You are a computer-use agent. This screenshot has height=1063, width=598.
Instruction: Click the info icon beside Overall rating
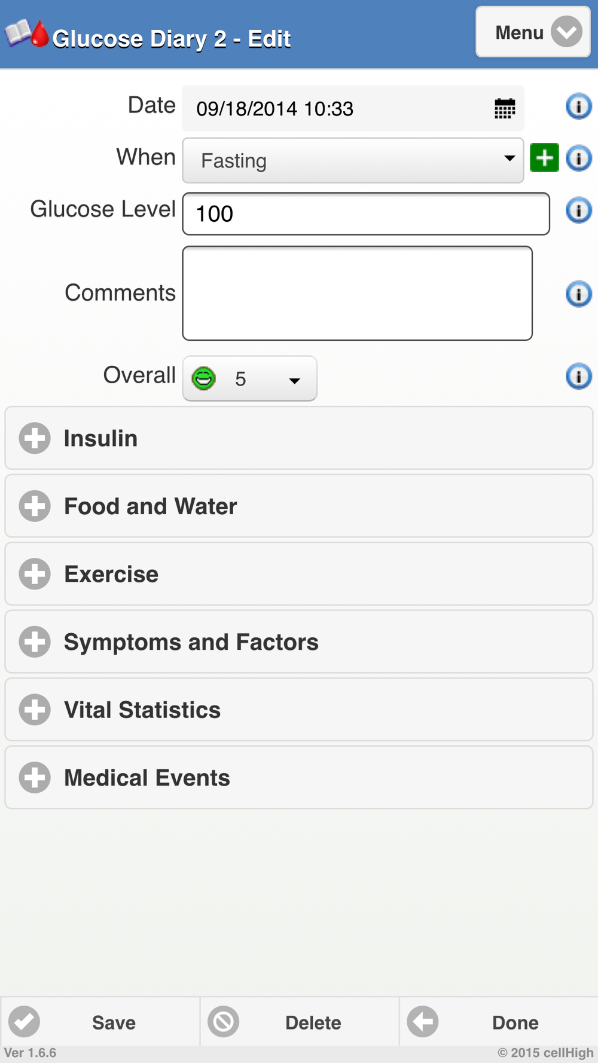click(x=578, y=376)
